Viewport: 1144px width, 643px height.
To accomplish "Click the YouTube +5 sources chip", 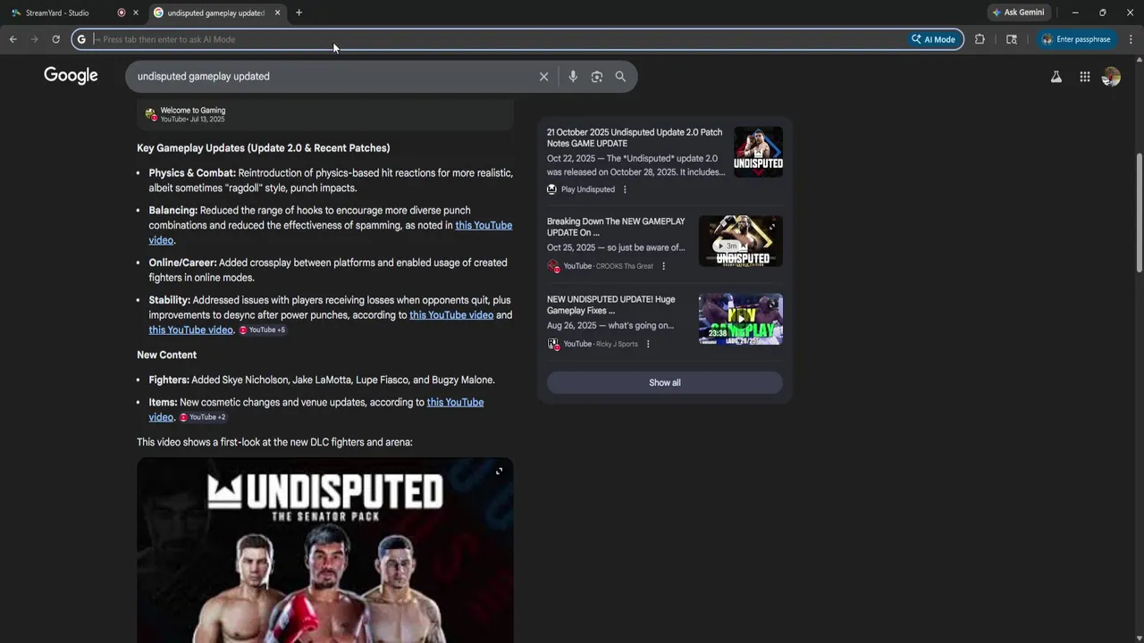I will [x=262, y=330].
